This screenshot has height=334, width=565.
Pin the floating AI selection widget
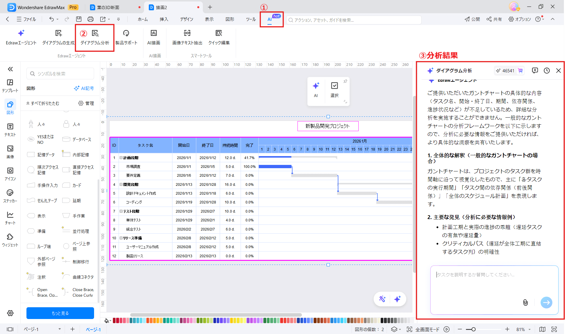(345, 81)
